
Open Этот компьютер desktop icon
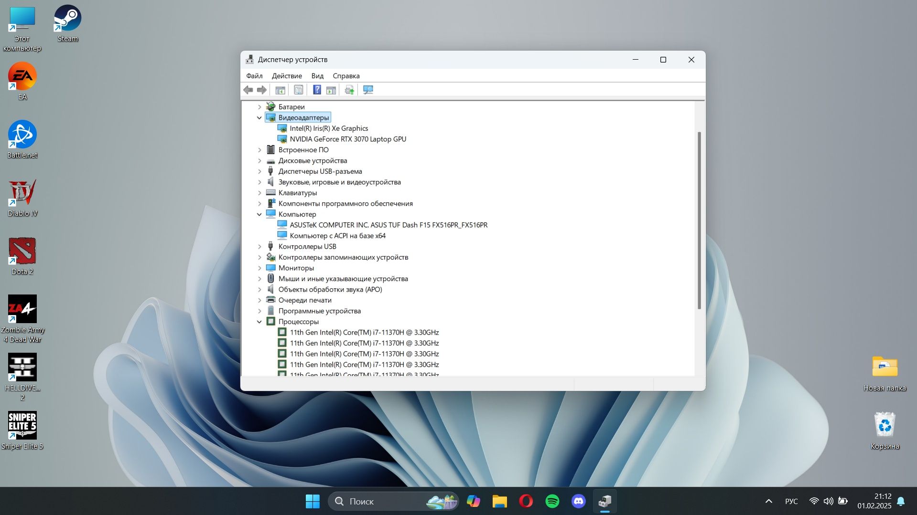[22, 29]
